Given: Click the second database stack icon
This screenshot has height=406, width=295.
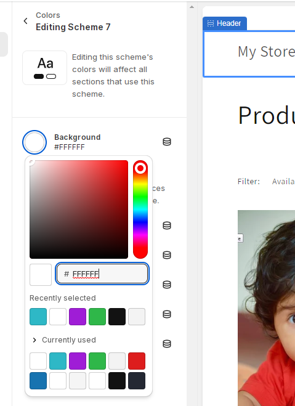Looking at the screenshot, I should [x=167, y=225].
